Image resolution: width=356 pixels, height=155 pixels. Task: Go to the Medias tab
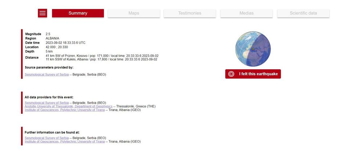246,13
